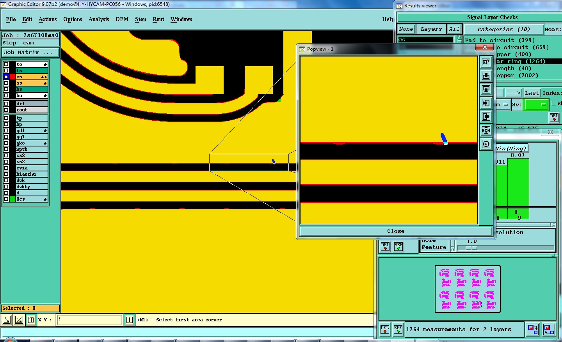Open the Step menu
Viewport: 562px width, 342px height.
click(x=140, y=19)
